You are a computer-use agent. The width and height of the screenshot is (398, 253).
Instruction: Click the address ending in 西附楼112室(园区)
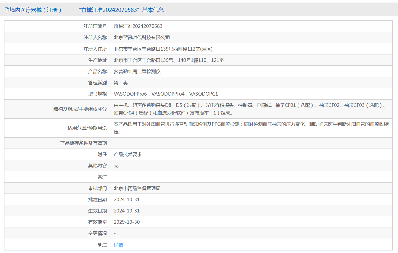(x=163, y=49)
